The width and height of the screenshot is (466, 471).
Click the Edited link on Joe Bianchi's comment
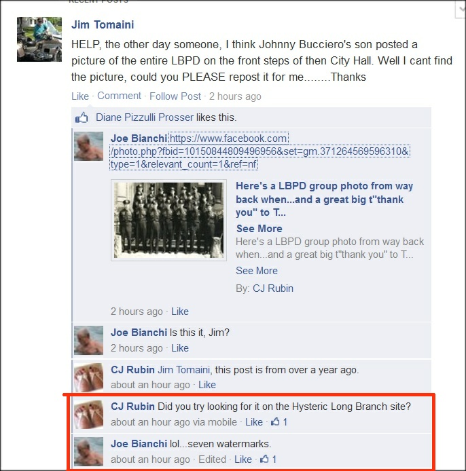click(212, 459)
